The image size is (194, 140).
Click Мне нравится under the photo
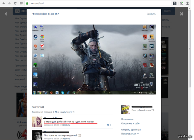click(x=62, y=112)
